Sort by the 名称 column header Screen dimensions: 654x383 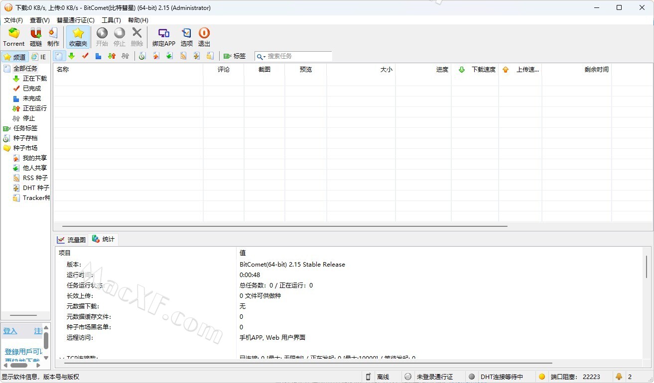click(x=128, y=70)
